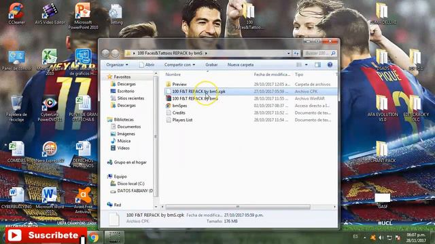Select the Players List text document
The width and height of the screenshot is (435, 244).
251,120
